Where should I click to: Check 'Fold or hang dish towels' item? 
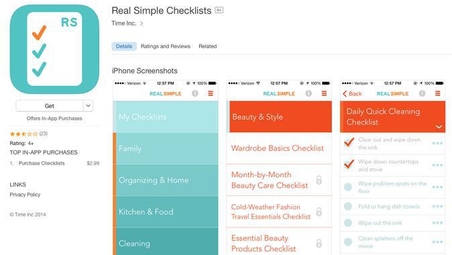pyautogui.click(x=348, y=206)
